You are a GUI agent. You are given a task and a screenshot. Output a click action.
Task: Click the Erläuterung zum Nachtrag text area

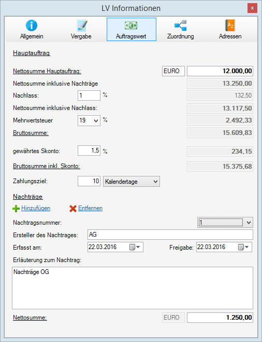pyautogui.click(x=133, y=288)
